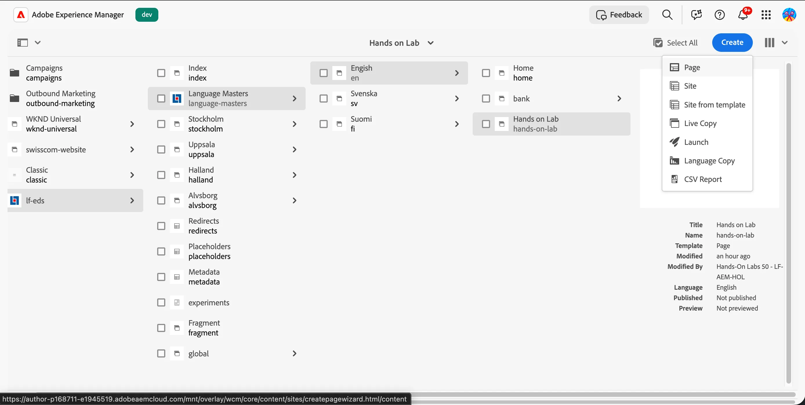
Task: Click the column view switcher icon
Action: pos(769,43)
